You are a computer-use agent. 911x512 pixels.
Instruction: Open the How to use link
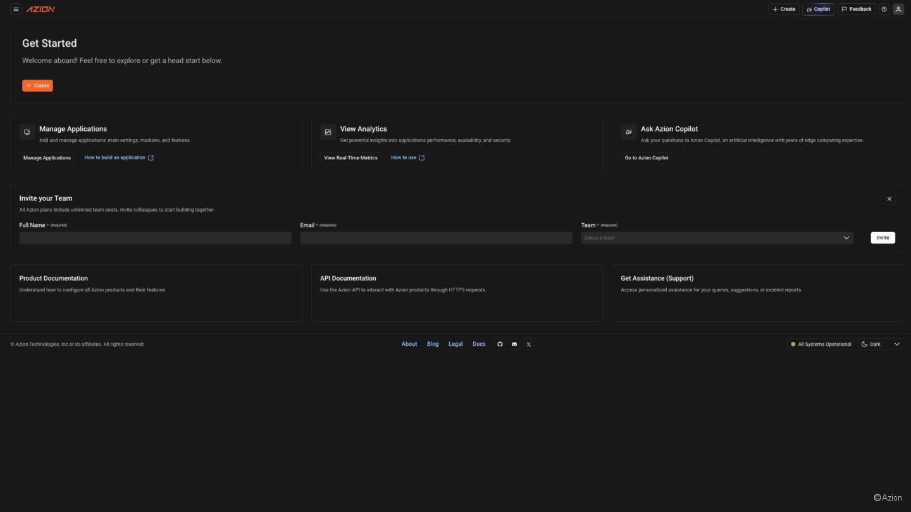pos(408,157)
